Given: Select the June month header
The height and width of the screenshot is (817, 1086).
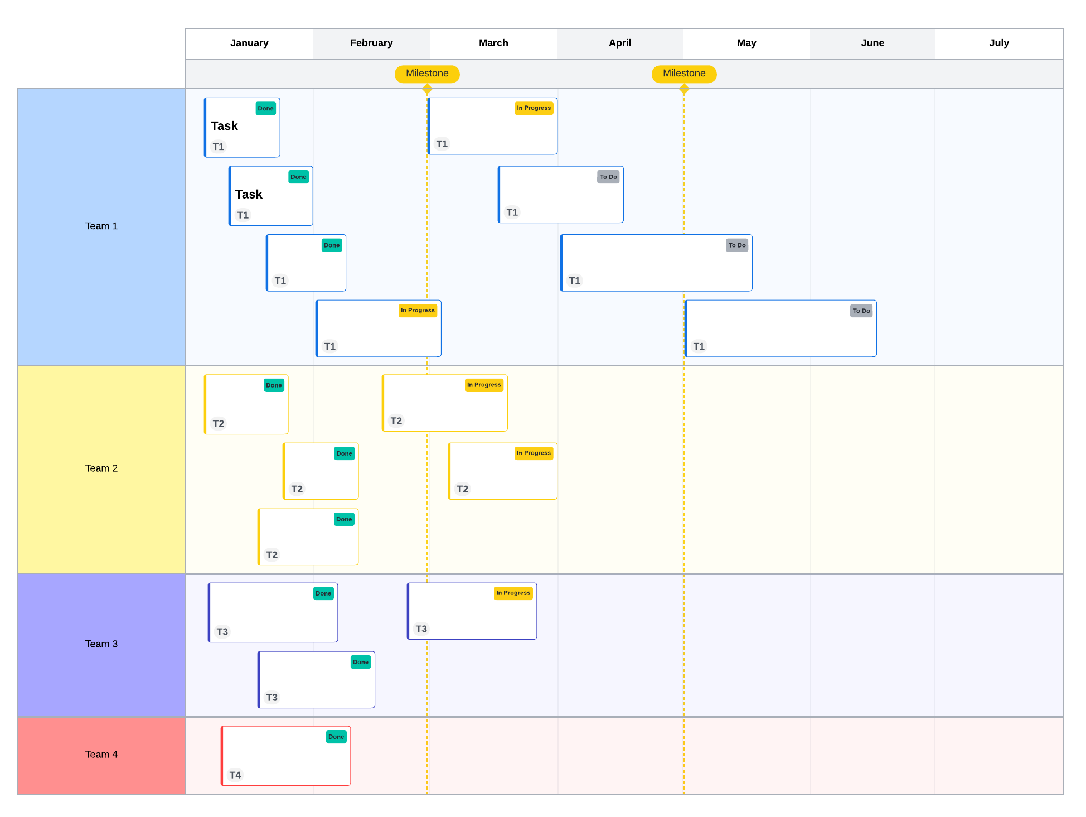Looking at the screenshot, I should click(x=872, y=43).
